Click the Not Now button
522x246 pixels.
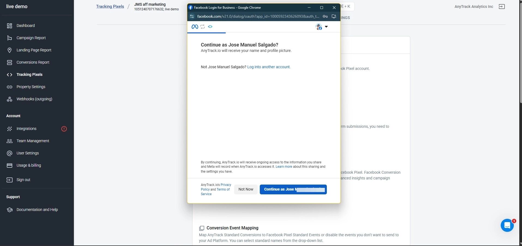(246, 189)
